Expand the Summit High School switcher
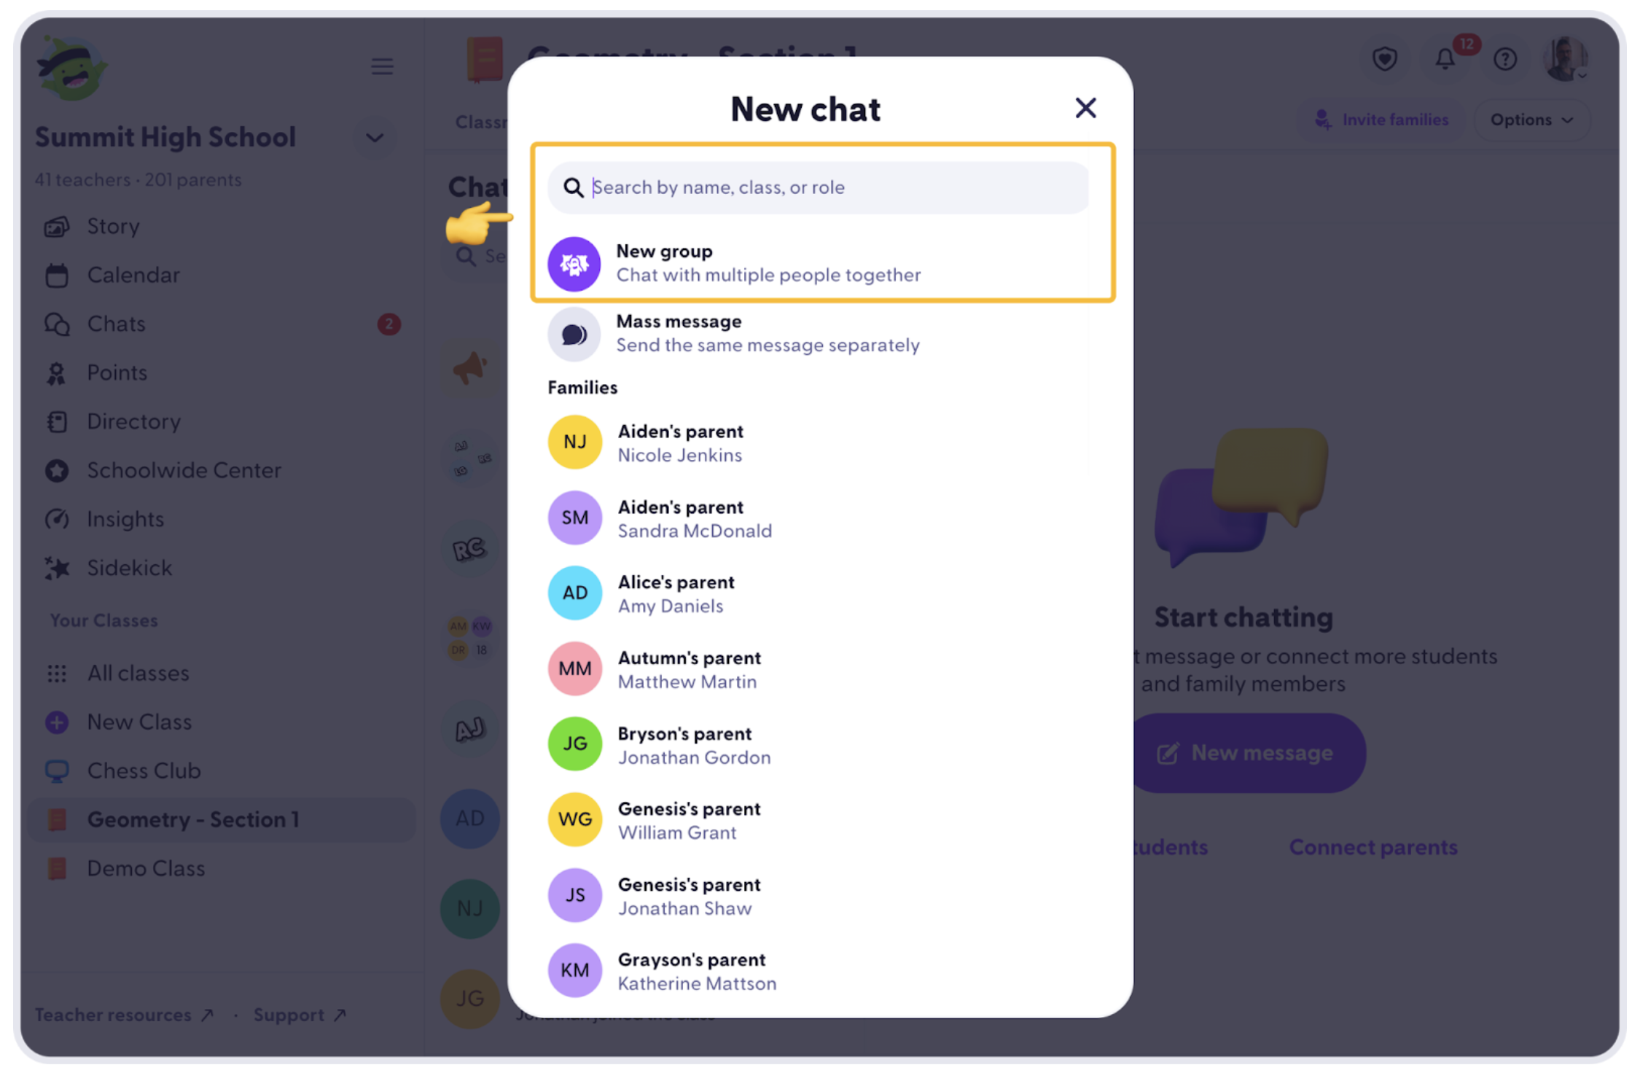 (375, 137)
